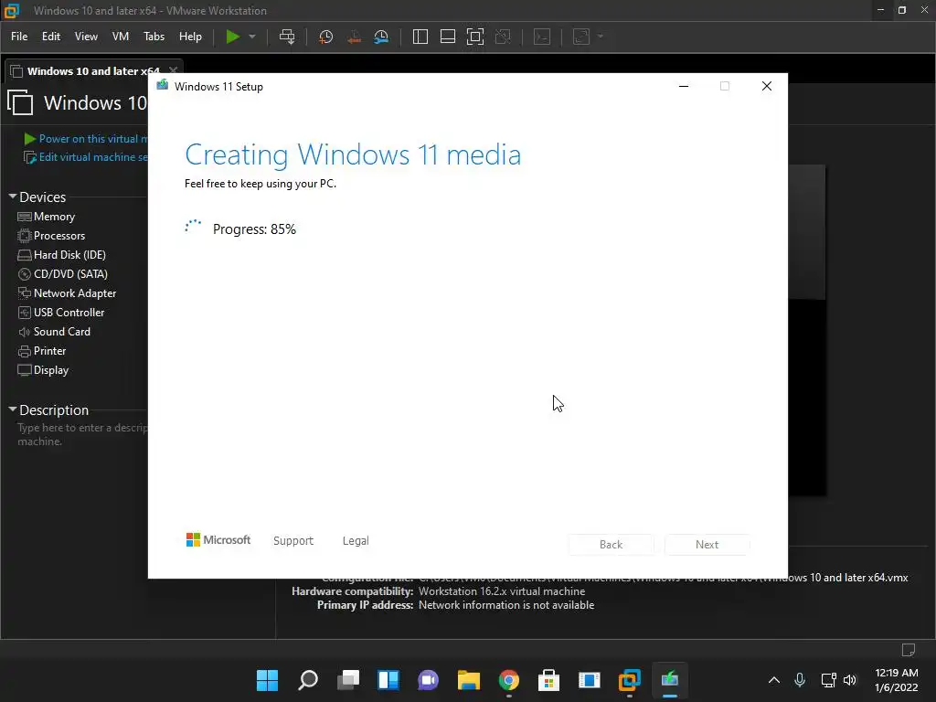Viewport: 936px width, 702px height.
Task: Click the Windows 11 Setup title icon
Action: point(163,86)
